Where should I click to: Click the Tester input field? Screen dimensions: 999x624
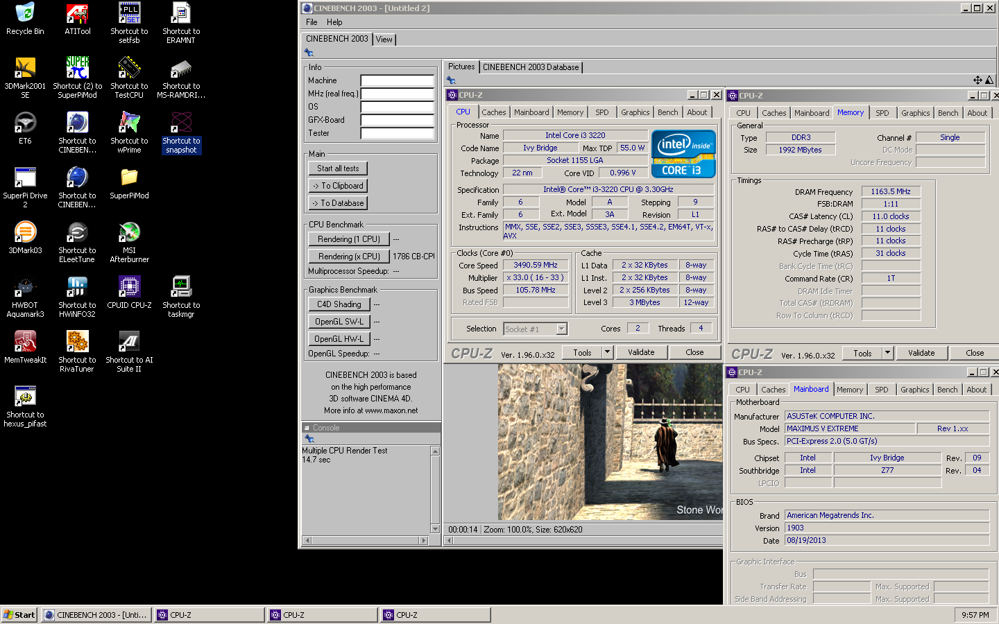coord(398,133)
